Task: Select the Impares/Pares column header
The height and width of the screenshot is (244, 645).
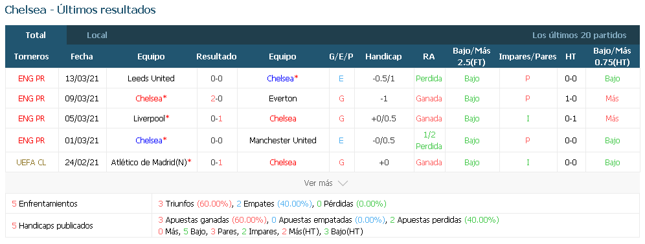Action: click(527, 57)
